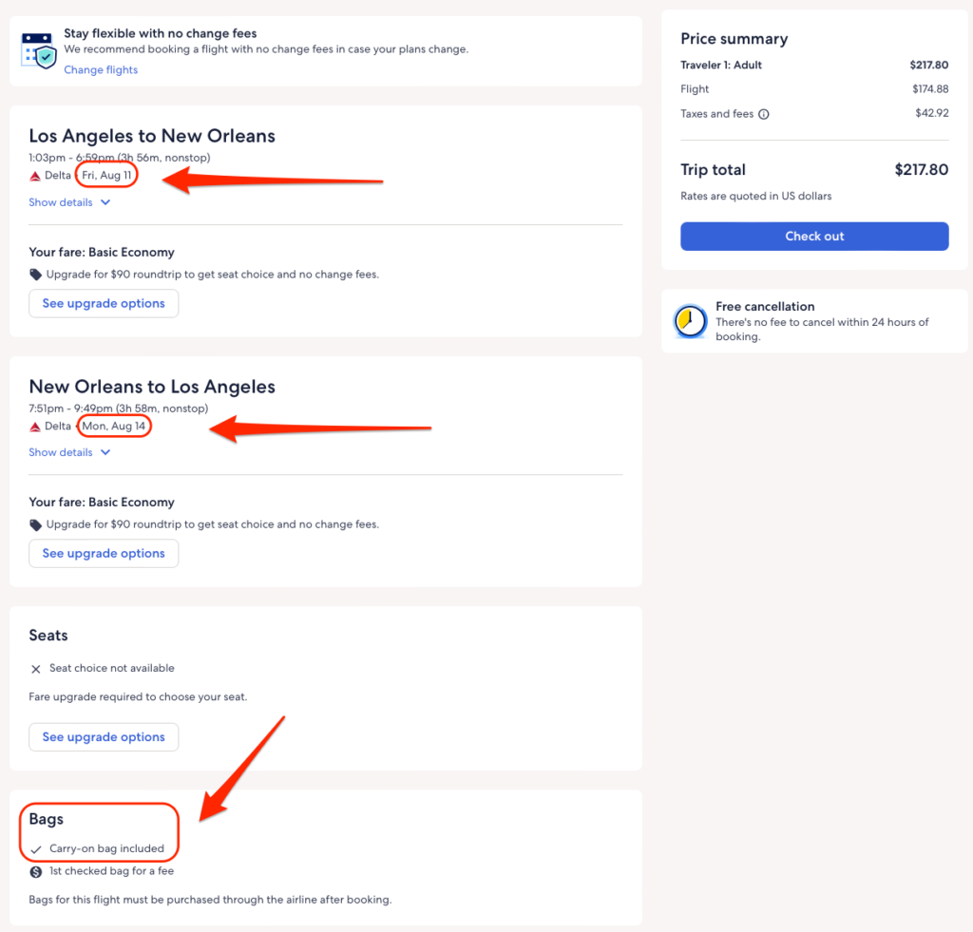Click the checked bag fee dollar icon
The image size is (973, 932).
pyautogui.click(x=36, y=871)
